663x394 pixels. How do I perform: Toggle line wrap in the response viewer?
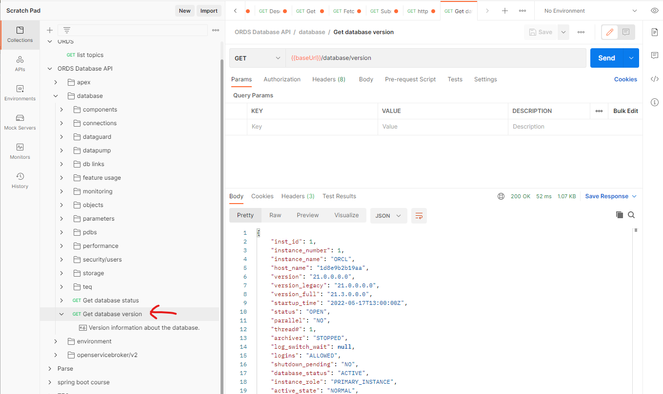point(419,215)
